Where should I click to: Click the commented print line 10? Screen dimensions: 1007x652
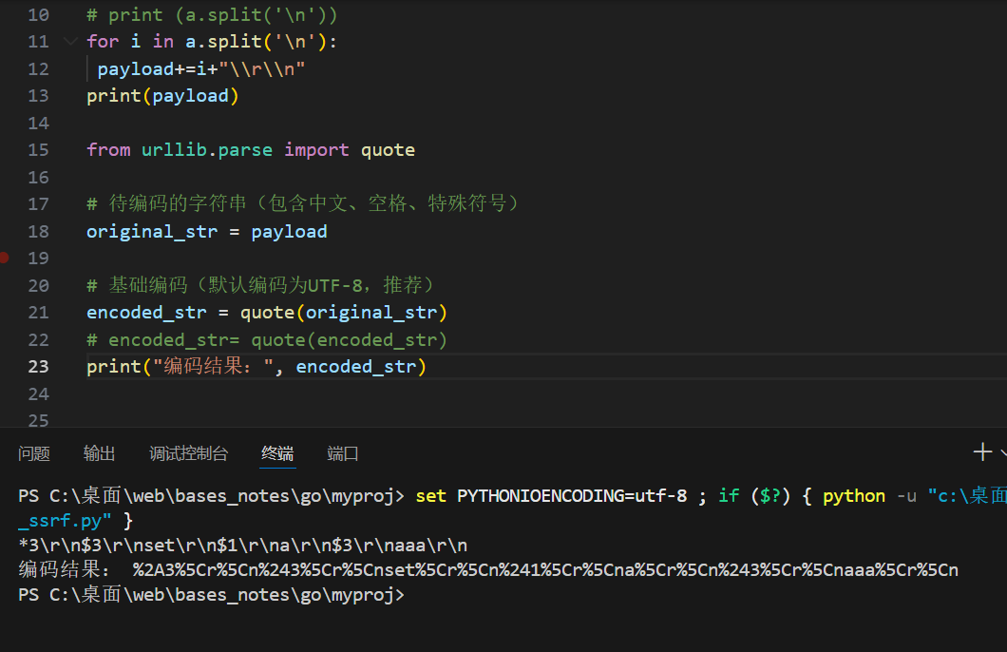[212, 15]
